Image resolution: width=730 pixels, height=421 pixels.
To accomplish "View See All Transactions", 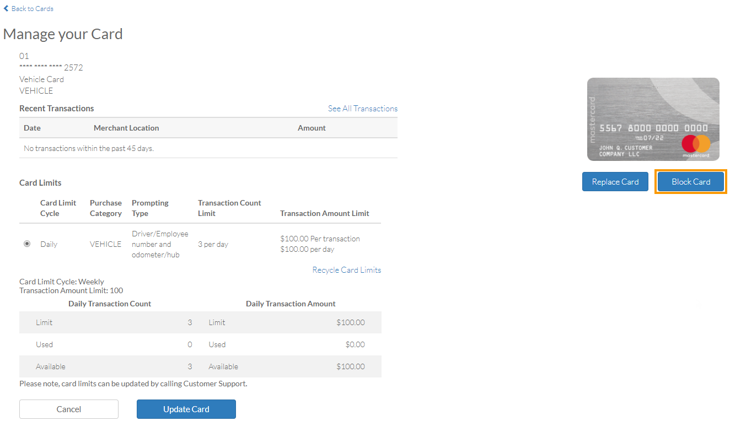I will [362, 108].
